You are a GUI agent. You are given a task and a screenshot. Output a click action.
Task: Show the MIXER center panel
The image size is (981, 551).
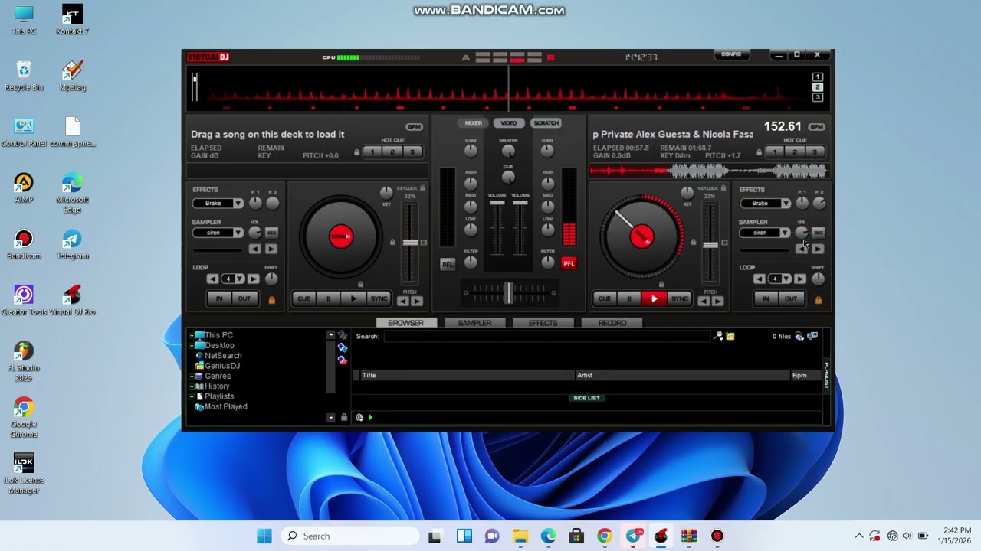[x=474, y=123]
